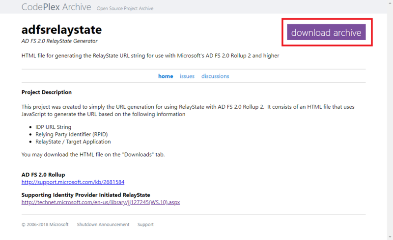Viewport: 393px width, 240px height.
Task: Open the CodePlex Archive logo link
Action: (56, 7)
